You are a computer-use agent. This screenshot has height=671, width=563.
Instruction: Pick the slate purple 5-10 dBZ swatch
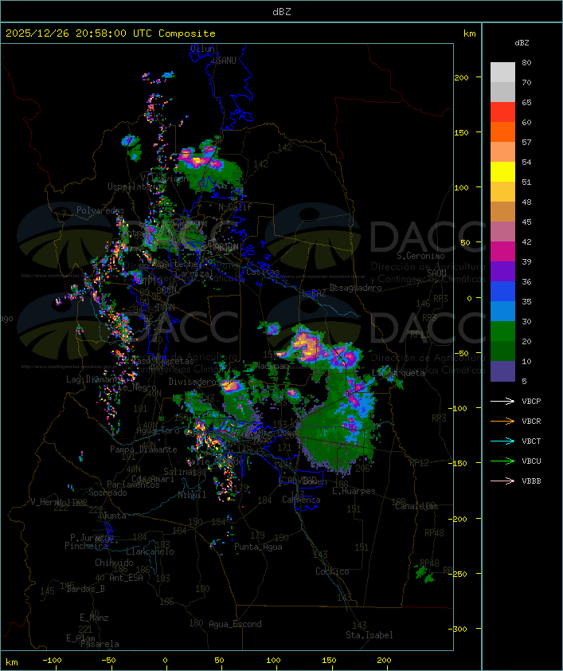[502, 371]
